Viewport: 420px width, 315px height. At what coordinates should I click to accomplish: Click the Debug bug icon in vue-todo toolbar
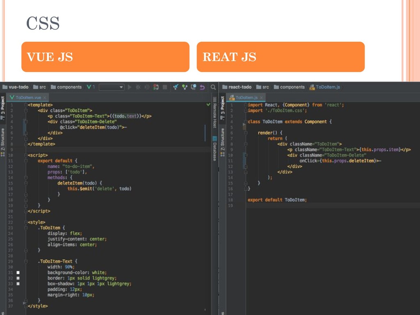[x=138, y=87]
